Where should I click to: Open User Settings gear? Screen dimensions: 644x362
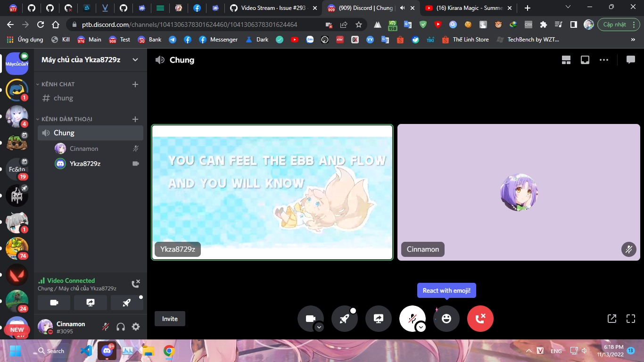pos(136,327)
